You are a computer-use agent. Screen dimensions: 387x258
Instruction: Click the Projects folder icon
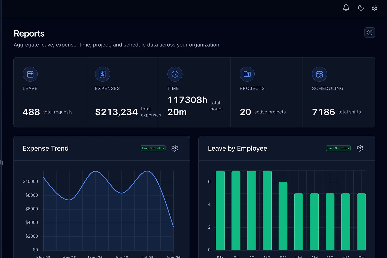tap(247, 74)
